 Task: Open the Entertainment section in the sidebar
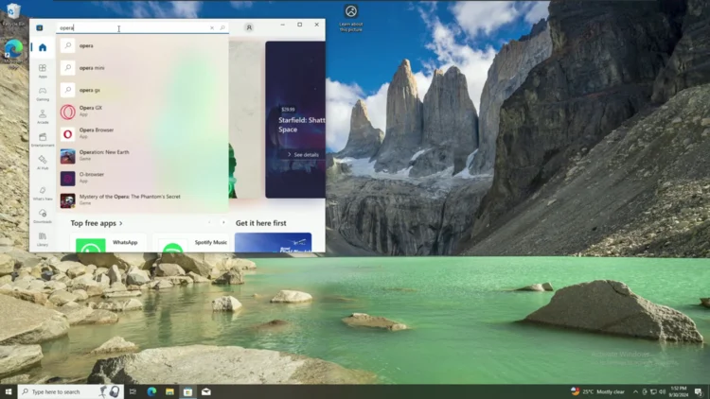click(43, 139)
